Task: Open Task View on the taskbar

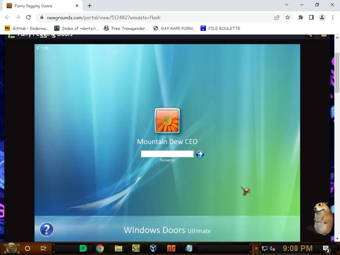Action: tap(43, 248)
